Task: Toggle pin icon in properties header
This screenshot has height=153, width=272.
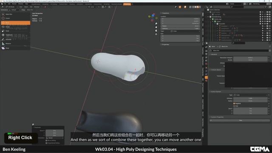Action: 270,46
